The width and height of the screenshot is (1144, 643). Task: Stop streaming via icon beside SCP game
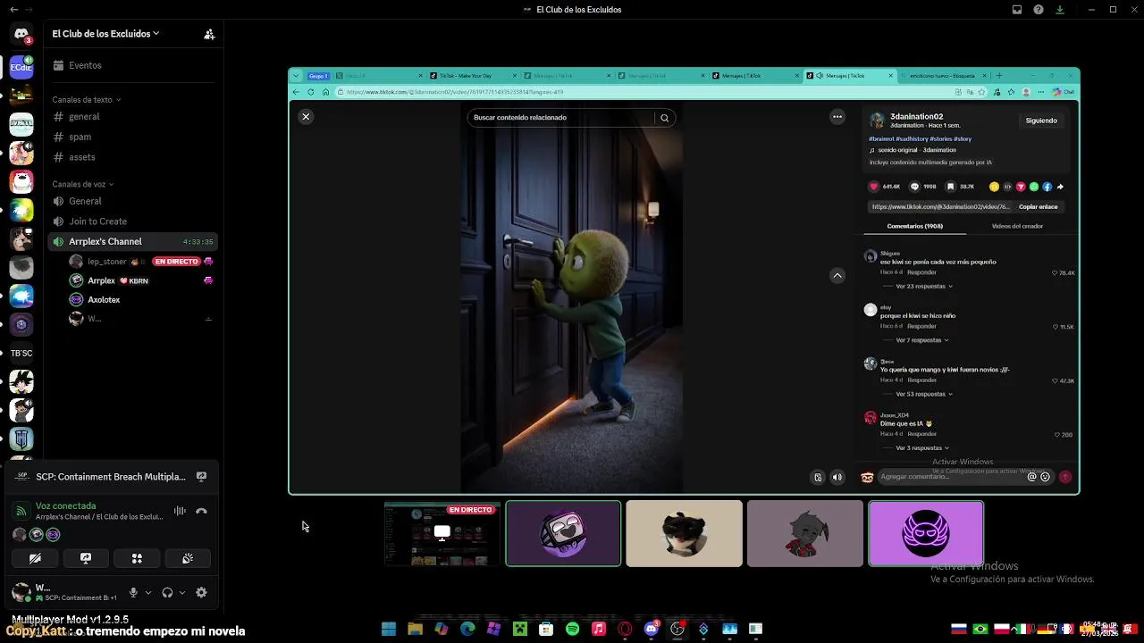(x=201, y=477)
